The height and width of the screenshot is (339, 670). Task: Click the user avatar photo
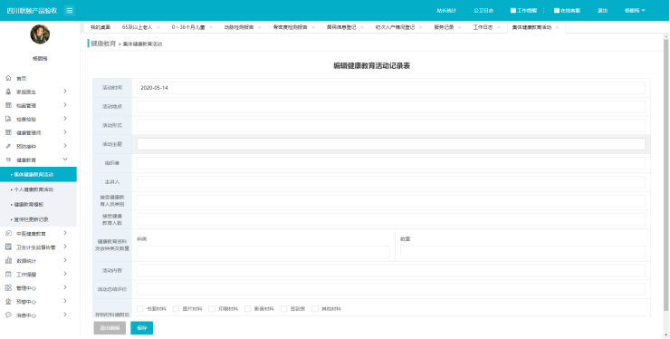tap(40, 34)
